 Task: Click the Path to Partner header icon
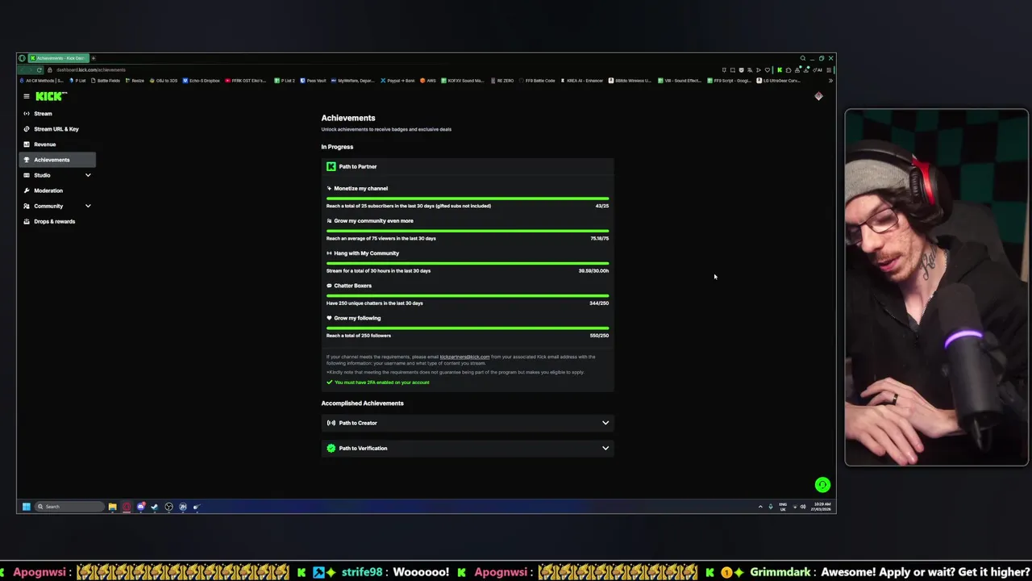tap(331, 166)
